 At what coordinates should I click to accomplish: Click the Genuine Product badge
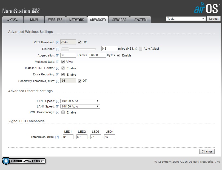coord(24,161)
